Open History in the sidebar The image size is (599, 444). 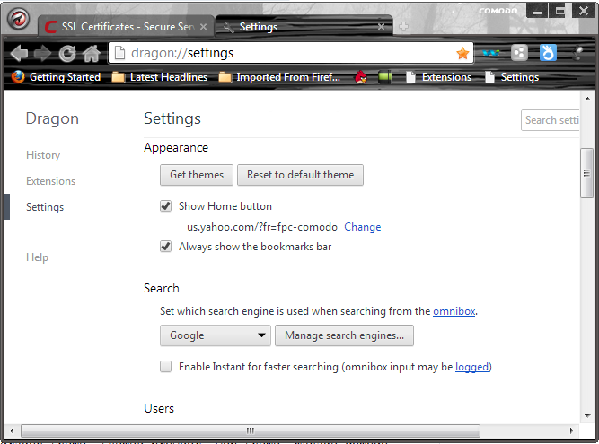click(43, 155)
